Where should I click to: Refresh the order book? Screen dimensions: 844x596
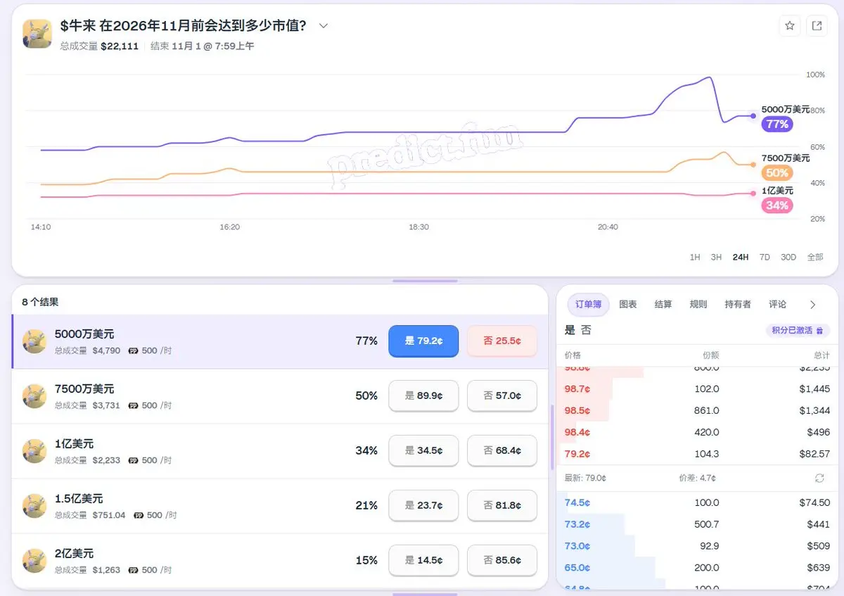819,478
